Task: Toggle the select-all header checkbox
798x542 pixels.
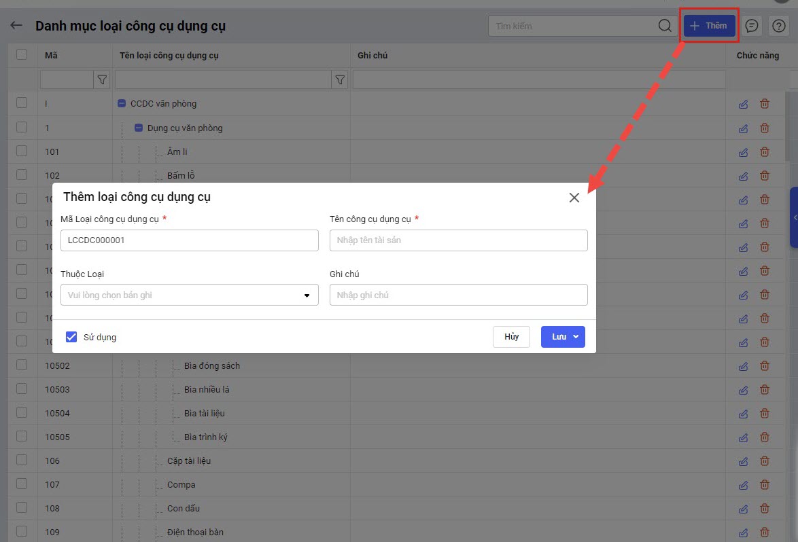Action: click(22, 54)
